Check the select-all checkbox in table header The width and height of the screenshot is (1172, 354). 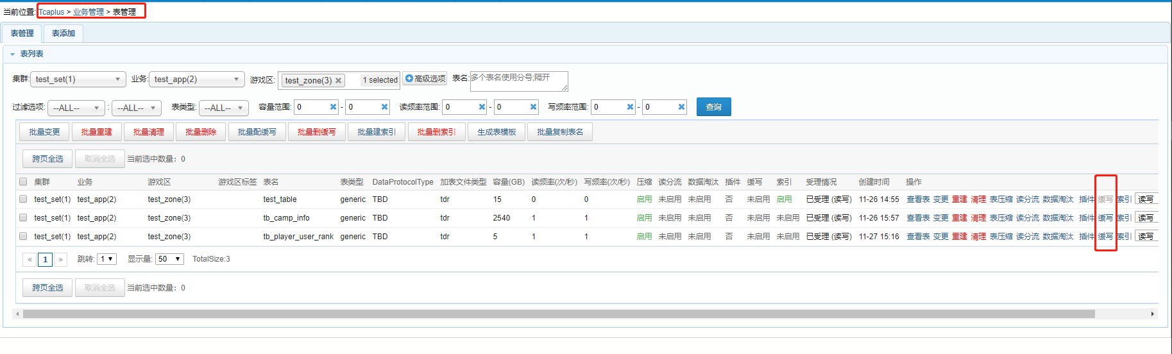pyautogui.click(x=24, y=181)
